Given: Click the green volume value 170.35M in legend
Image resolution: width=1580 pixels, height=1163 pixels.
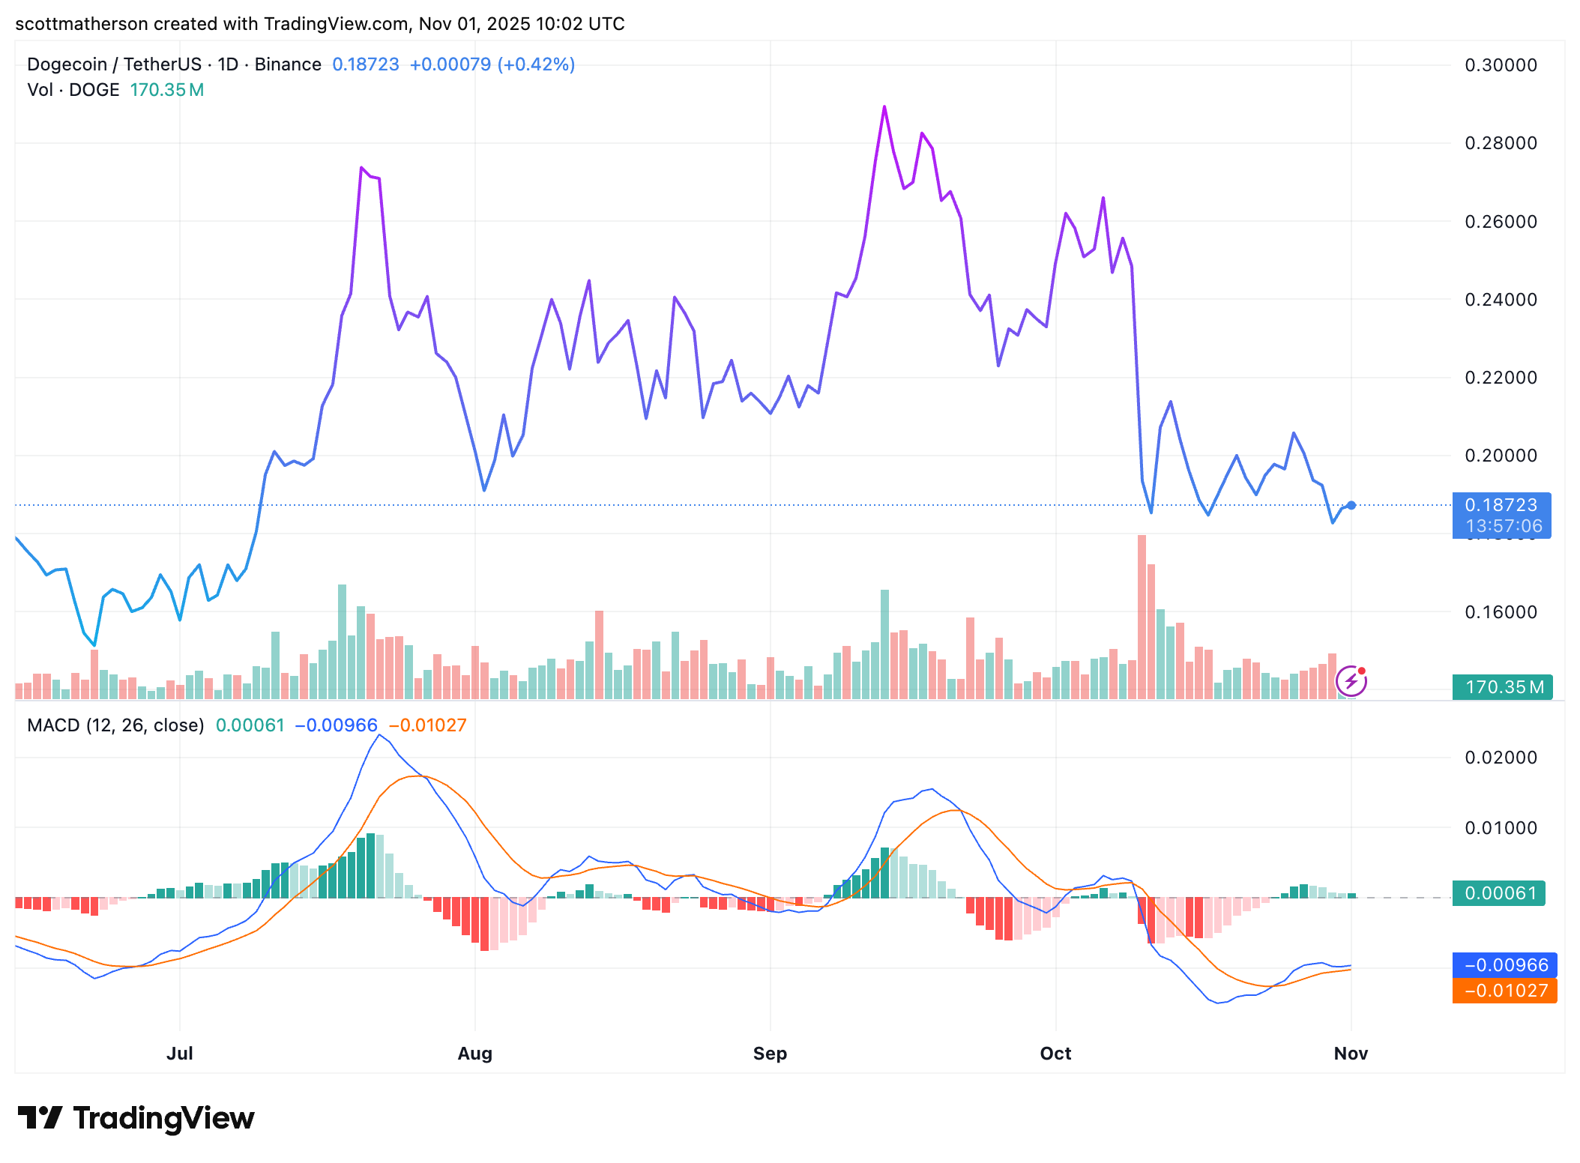Looking at the screenshot, I should pyautogui.click(x=166, y=89).
